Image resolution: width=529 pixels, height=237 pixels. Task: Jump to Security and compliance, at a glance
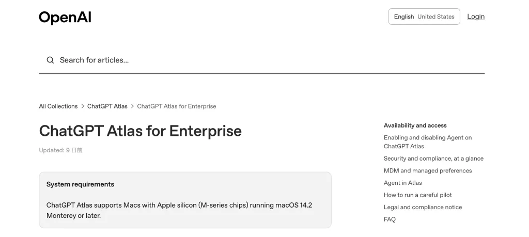tap(433, 159)
